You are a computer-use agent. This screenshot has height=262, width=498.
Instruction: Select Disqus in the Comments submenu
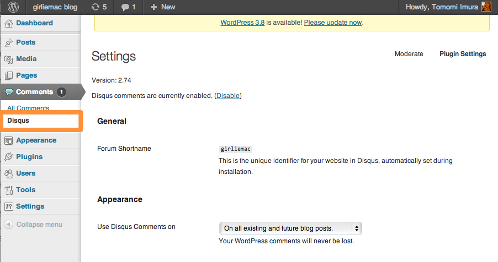19,121
